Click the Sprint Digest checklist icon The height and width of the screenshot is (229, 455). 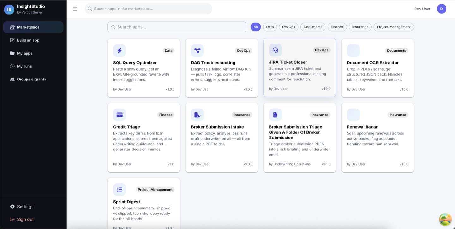(119, 190)
